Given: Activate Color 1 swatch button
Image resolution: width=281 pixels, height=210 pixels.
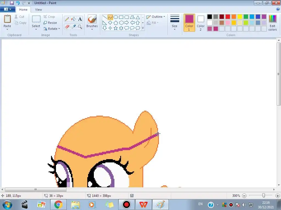Looking at the screenshot, I should point(189,23).
